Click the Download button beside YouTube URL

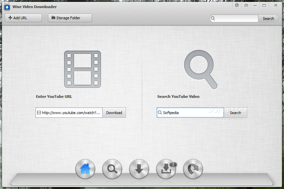pyautogui.click(x=114, y=113)
